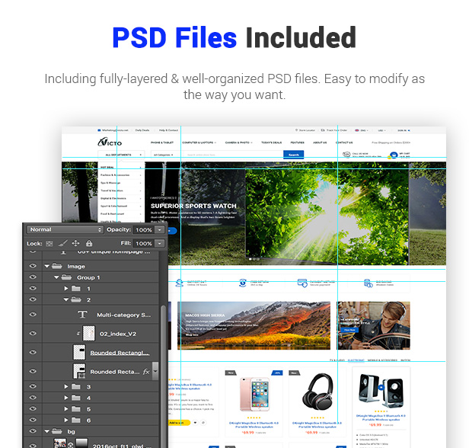Click the folder icon of group 1
The height and width of the screenshot is (448, 469).
[x=76, y=289]
